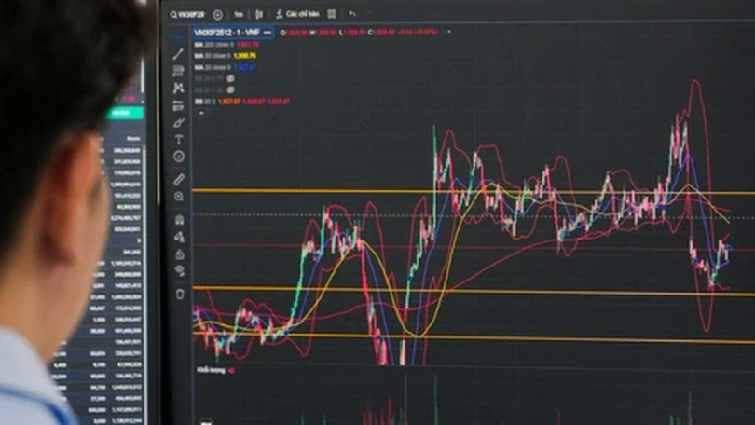Image resolution: width=755 pixels, height=425 pixels.
Task: Select the trend line drawing tool
Action: pos(178,54)
